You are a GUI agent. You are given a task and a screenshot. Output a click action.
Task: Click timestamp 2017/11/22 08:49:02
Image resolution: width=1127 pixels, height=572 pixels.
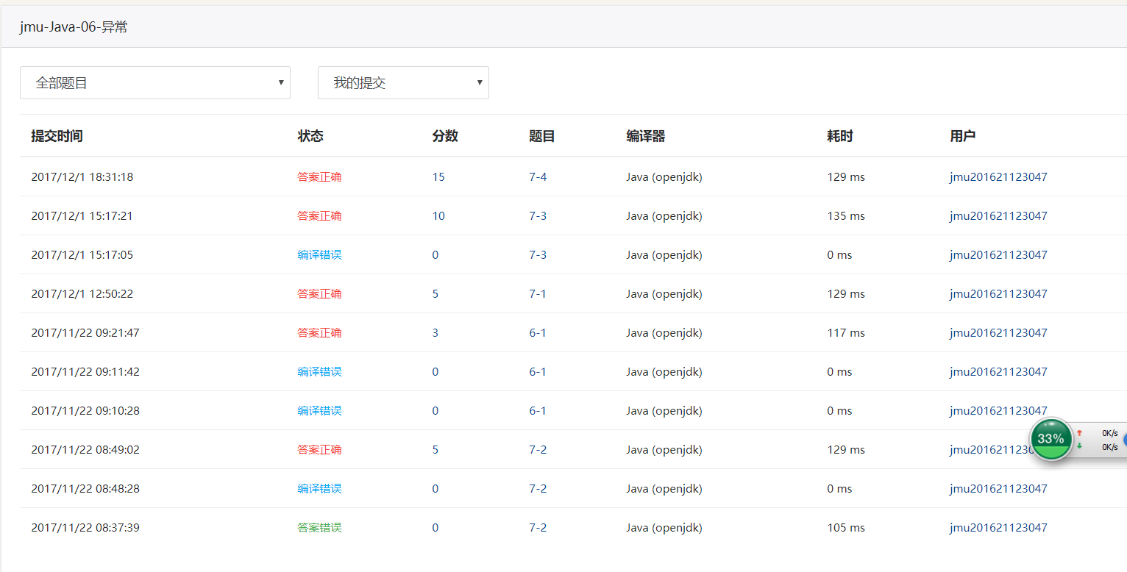85,450
